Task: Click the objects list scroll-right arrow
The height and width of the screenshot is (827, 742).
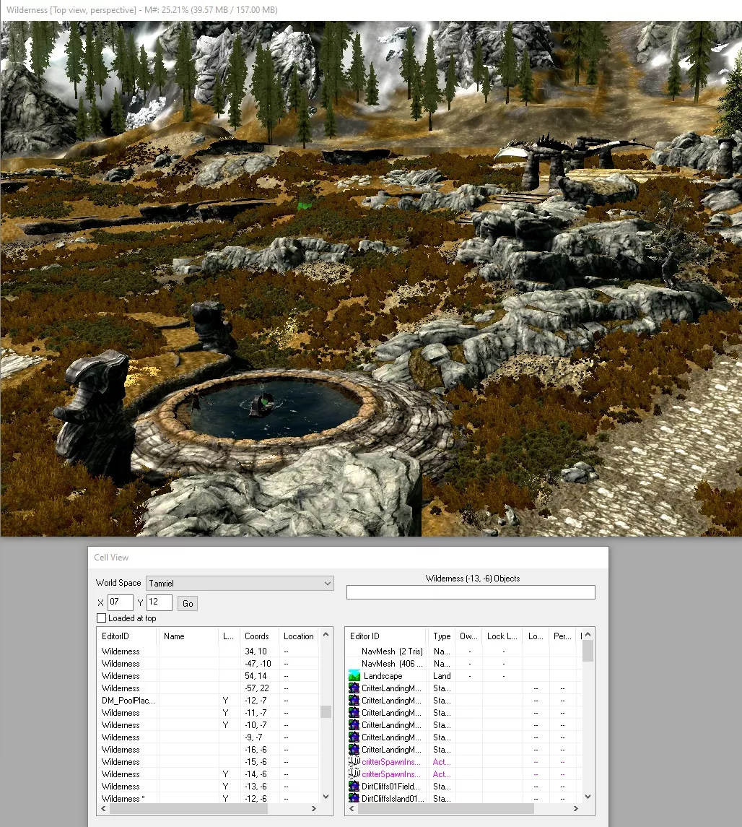Action: (576, 808)
